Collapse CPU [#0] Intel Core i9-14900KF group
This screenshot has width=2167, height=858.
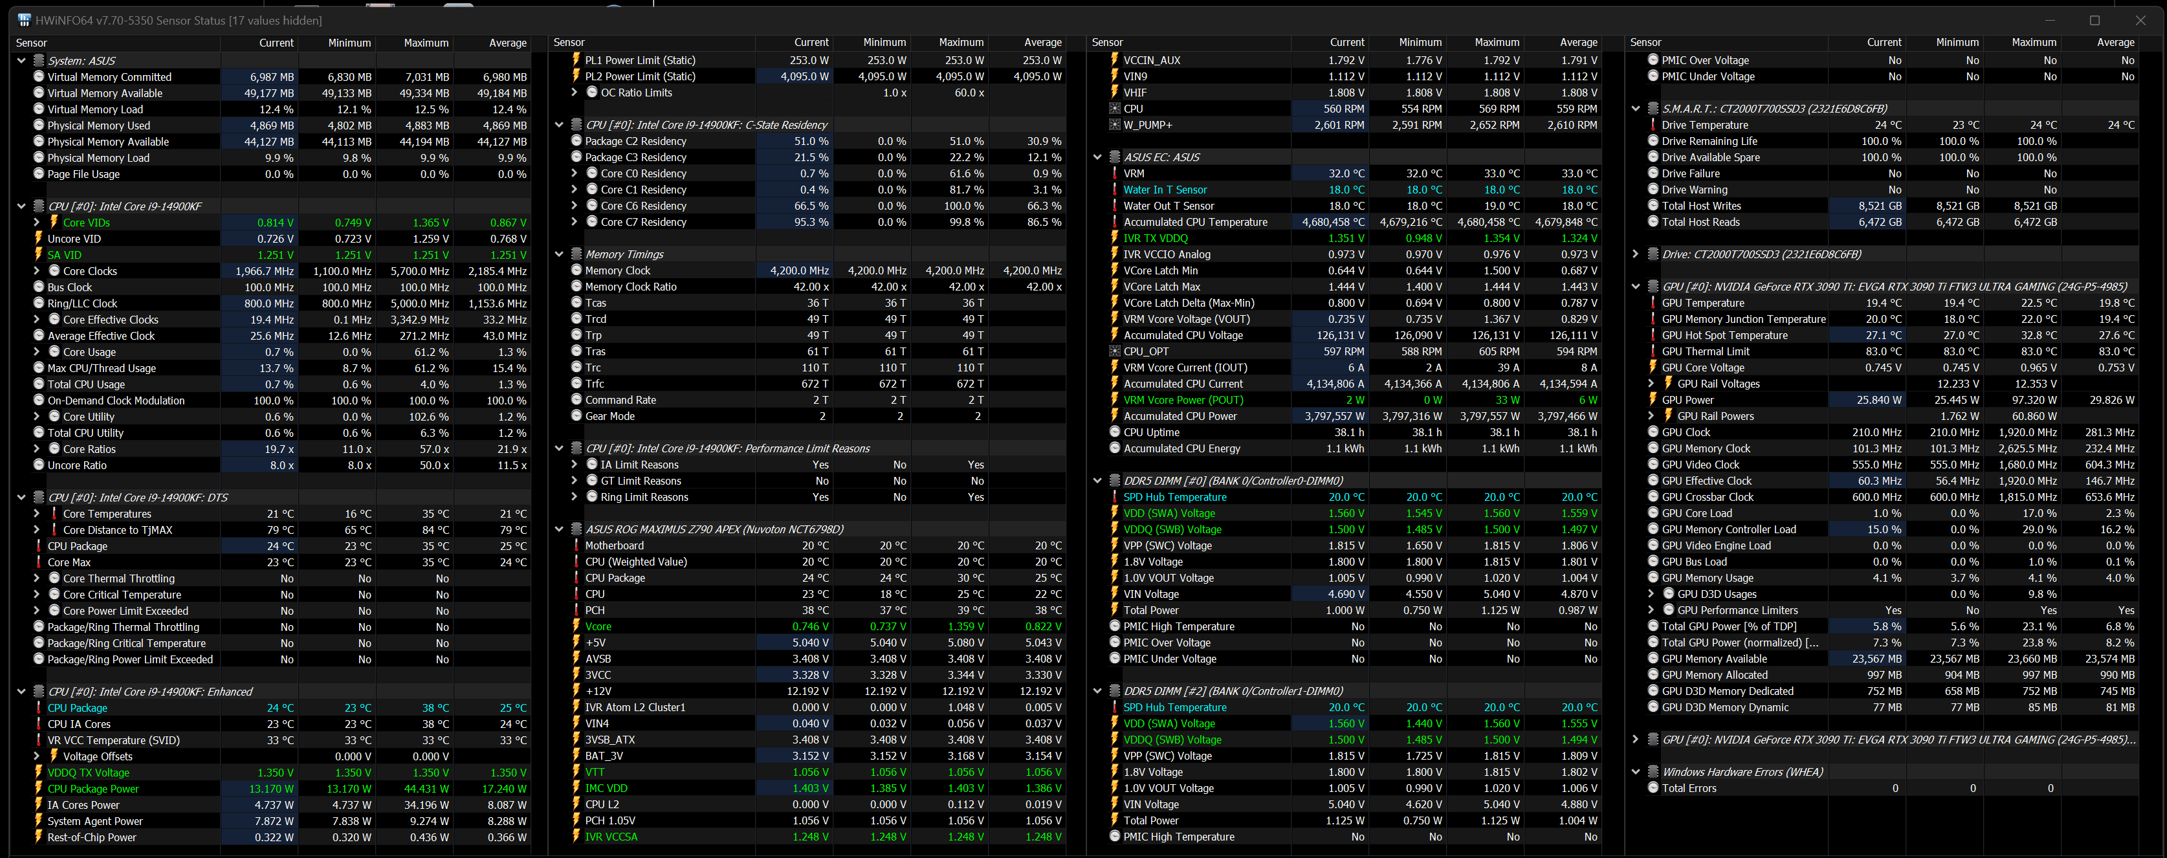pyautogui.click(x=21, y=206)
